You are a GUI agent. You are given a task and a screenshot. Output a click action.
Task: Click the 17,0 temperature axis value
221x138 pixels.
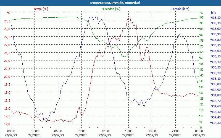[7, 124]
